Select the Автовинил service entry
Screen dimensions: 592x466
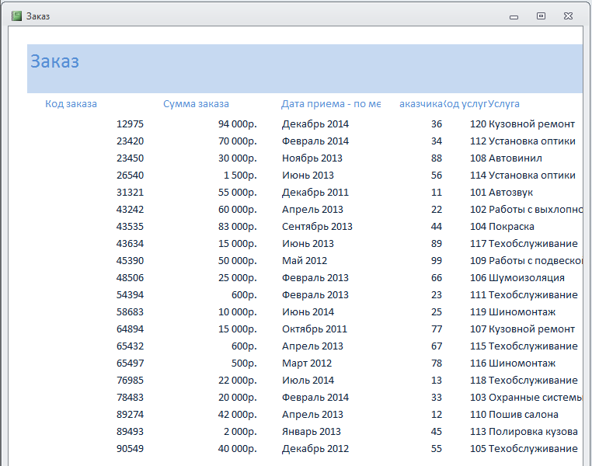point(515,158)
